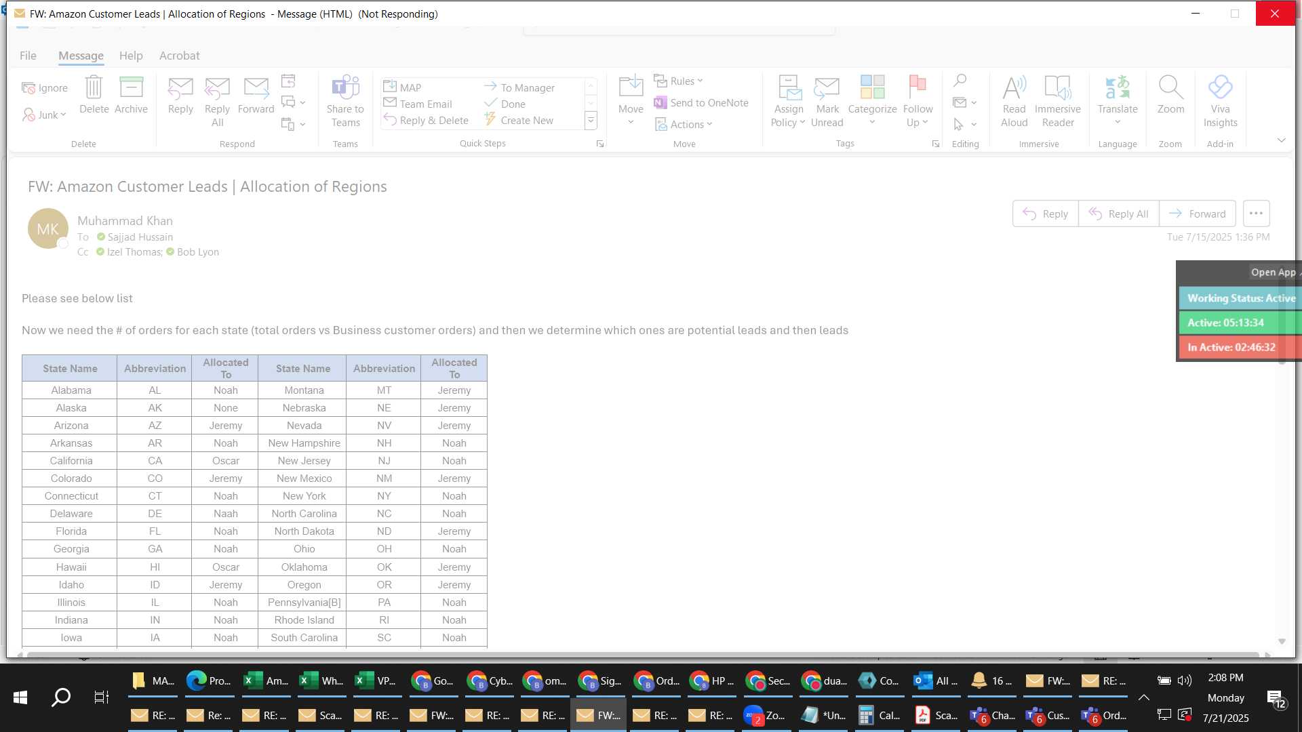Viewport: 1302px width, 732px height.
Task: Open the File tab
Action: point(28,56)
